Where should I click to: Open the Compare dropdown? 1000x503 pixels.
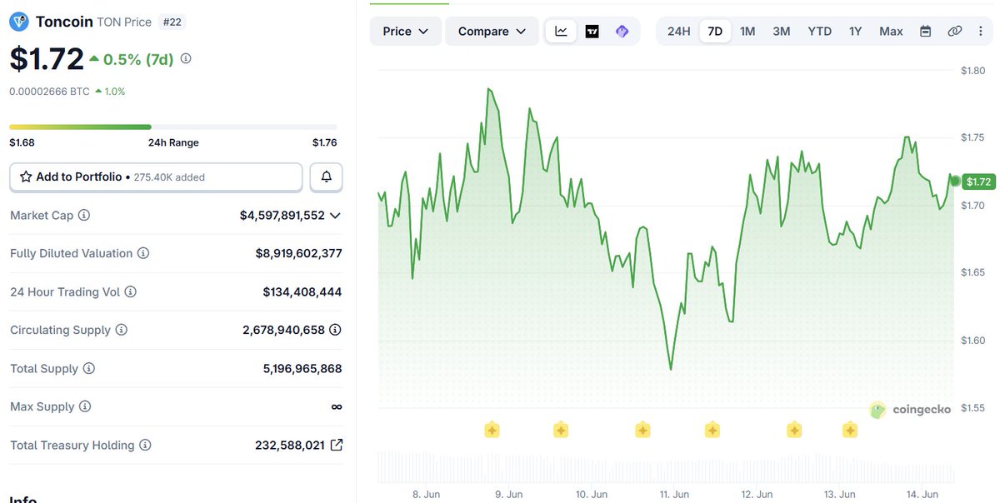[x=492, y=31]
